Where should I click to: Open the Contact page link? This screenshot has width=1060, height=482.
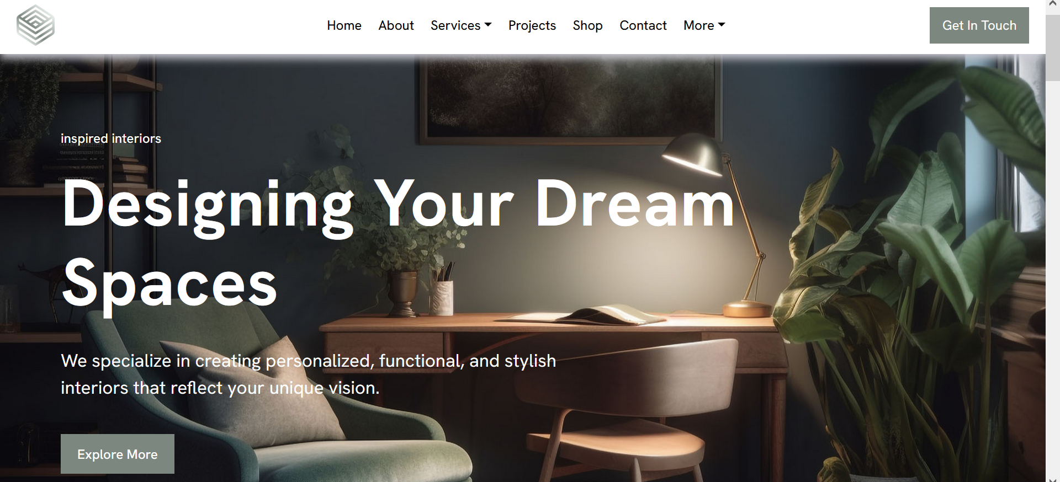click(x=643, y=25)
